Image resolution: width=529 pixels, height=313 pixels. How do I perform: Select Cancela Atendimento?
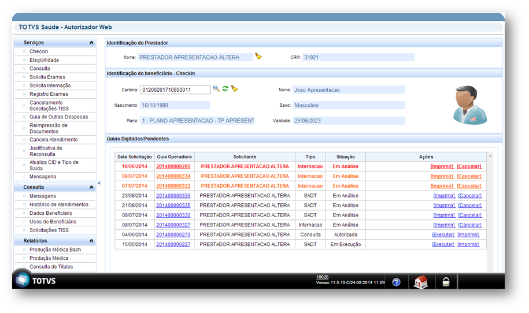pyautogui.click(x=53, y=140)
